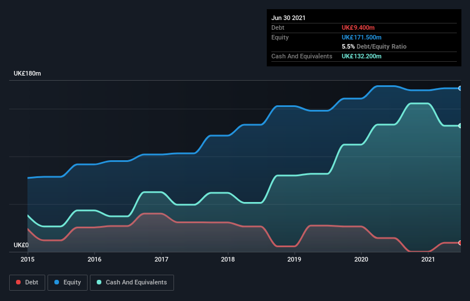Click the 2021 x-axis label
The height and width of the screenshot is (301, 470).
(428, 259)
